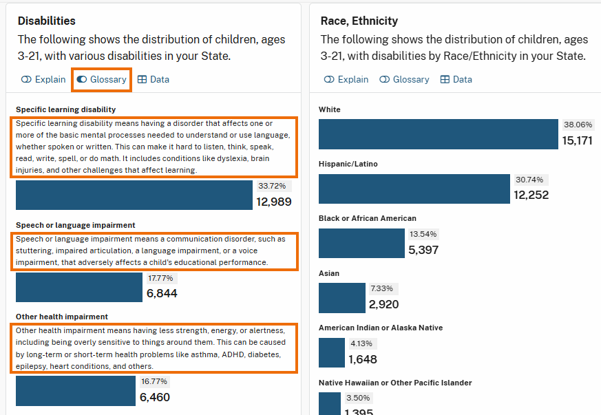Select the Hispanic/Latino bar
Image resolution: width=601 pixels, height=415 pixels.
pyautogui.click(x=413, y=188)
